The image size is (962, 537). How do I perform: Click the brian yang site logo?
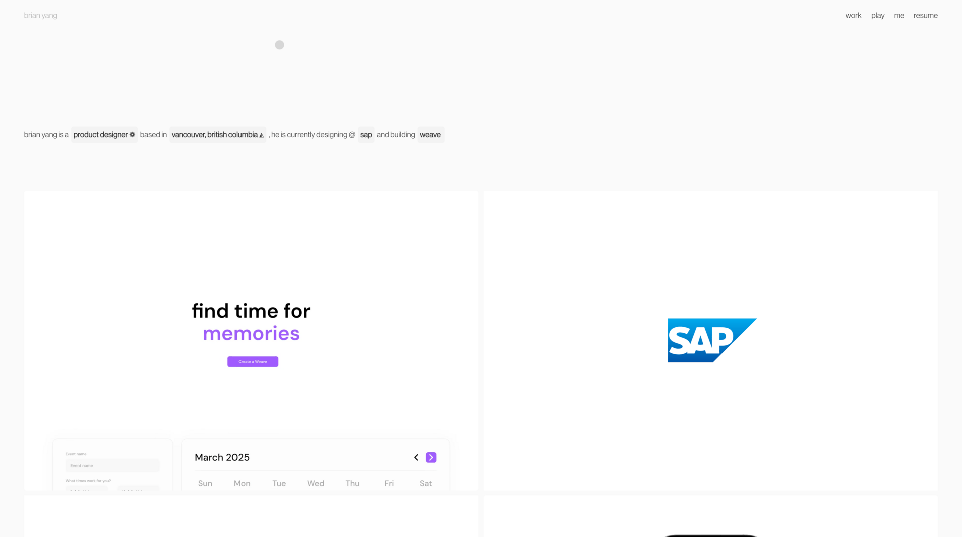tap(40, 16)
